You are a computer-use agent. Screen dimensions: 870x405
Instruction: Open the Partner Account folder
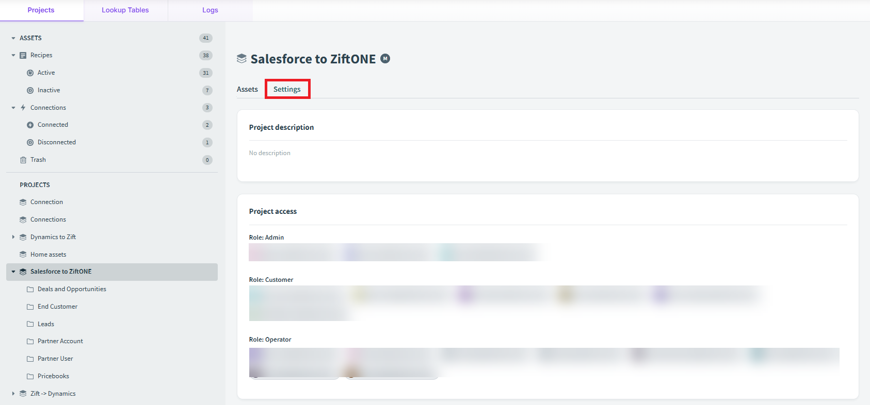(60, 341)
